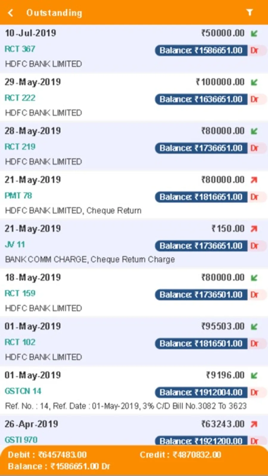Viewport: 268px width, 476px height.
Task: Tap the Credit total ₹4870832.00 in footer
Action: click(180, 455)
